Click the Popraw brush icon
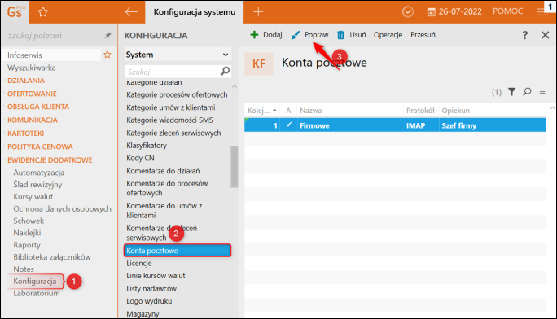Image resolution: width=557 pixels, height=319 pixels. coord(296,35)
